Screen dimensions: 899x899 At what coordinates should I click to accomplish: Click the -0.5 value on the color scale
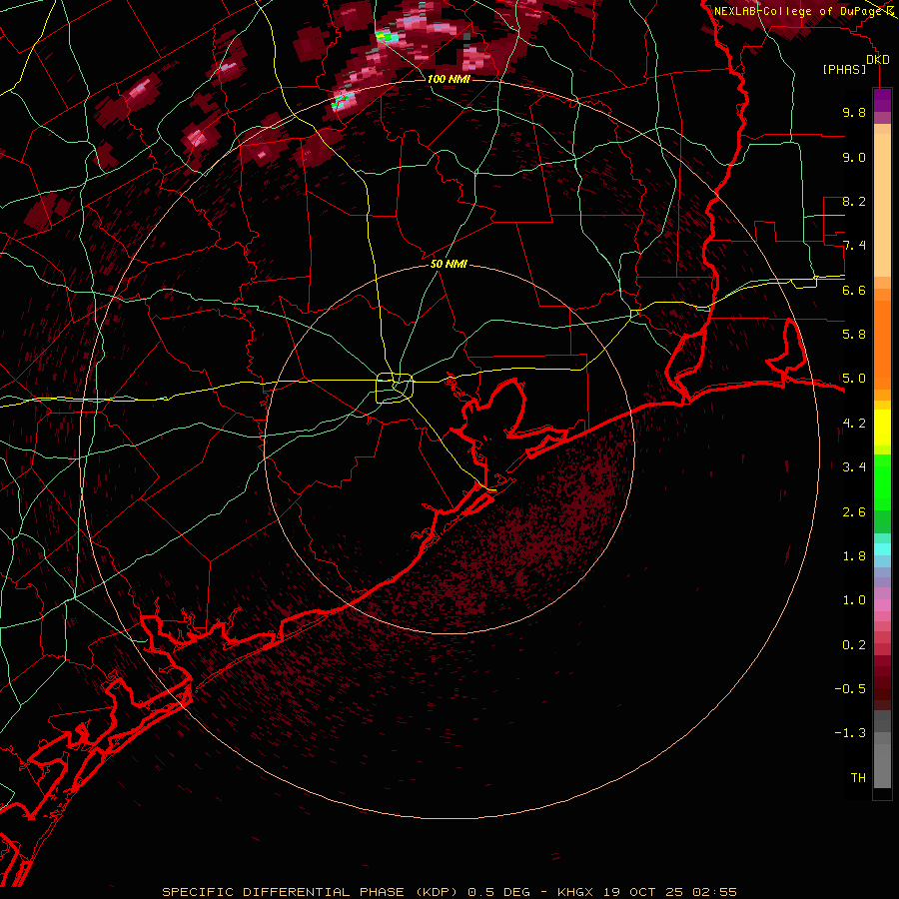click(850, 688)
